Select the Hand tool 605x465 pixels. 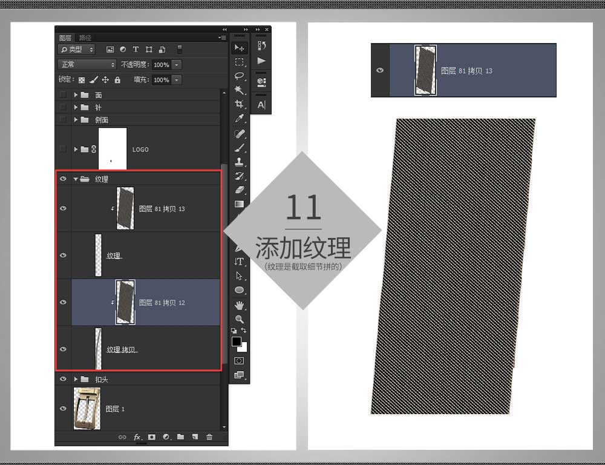click(239, 305)
